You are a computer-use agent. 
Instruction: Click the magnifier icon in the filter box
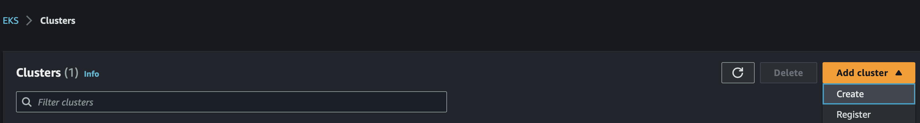[27, 102]
